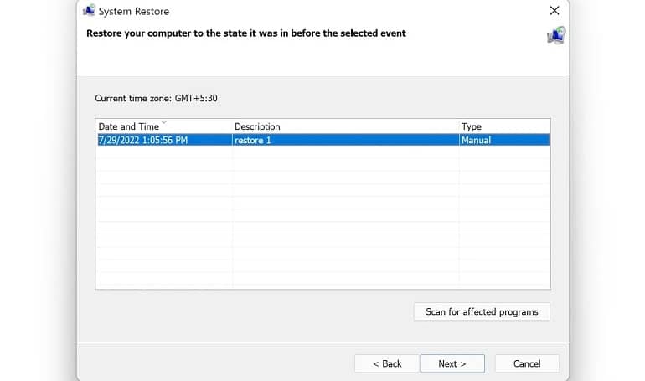The image size is (645, 381).
Task: Click the 'Restore your computer' heading text
Action: 246,33
